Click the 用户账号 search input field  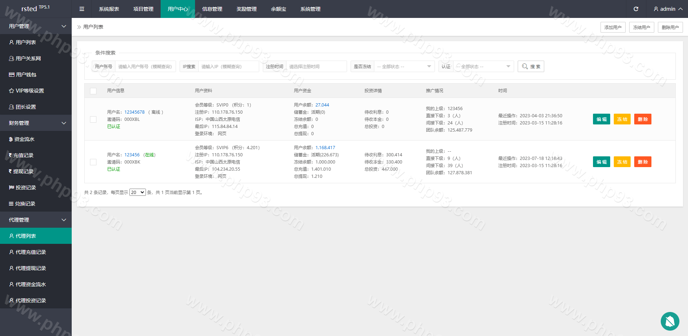[145, 67]
